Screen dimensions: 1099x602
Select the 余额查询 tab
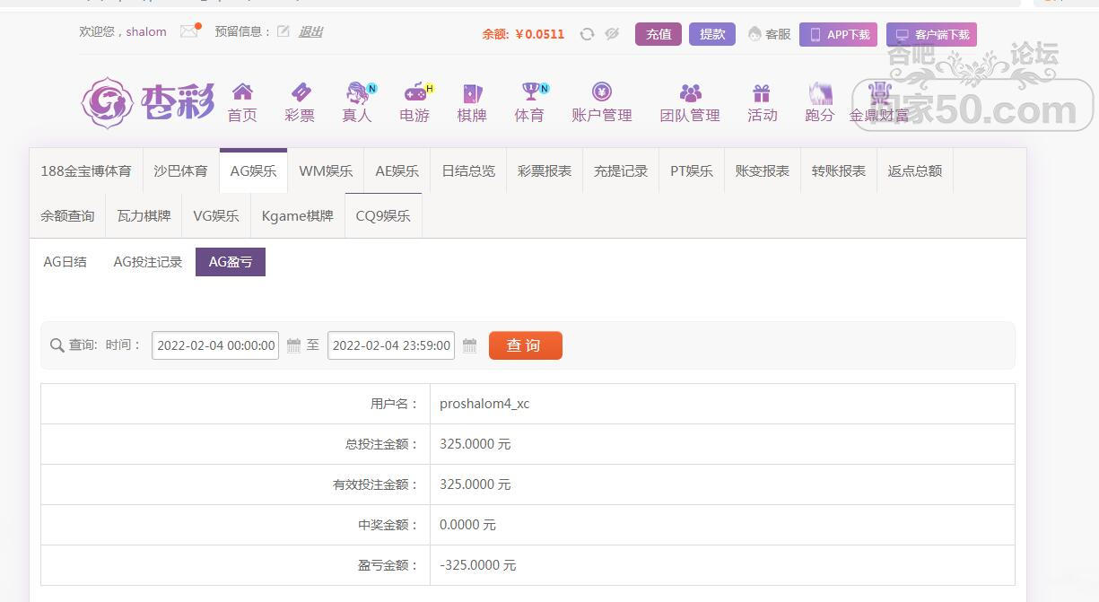pos(67,215)
